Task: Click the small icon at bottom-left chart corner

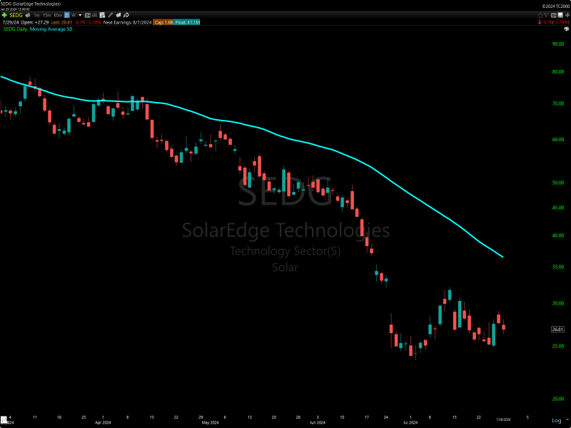Action: tap(4, 418)
